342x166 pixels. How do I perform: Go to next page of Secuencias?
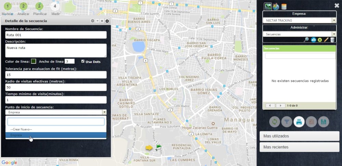[280, 105]
